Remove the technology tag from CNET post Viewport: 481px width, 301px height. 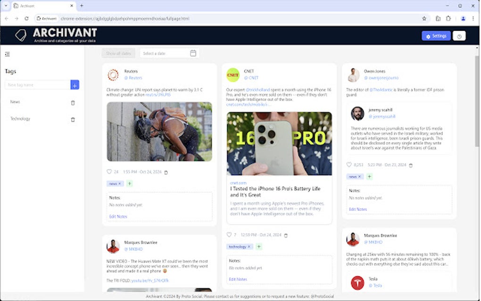coord(249,246)
